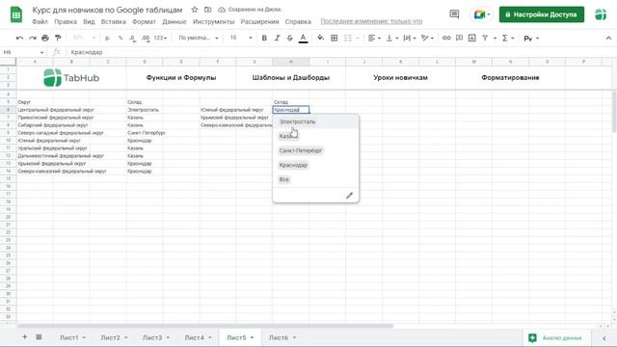Choose Санкт-Петербург in dropdown list
This screenshot has width=617, height=347.
pos(301,150)
